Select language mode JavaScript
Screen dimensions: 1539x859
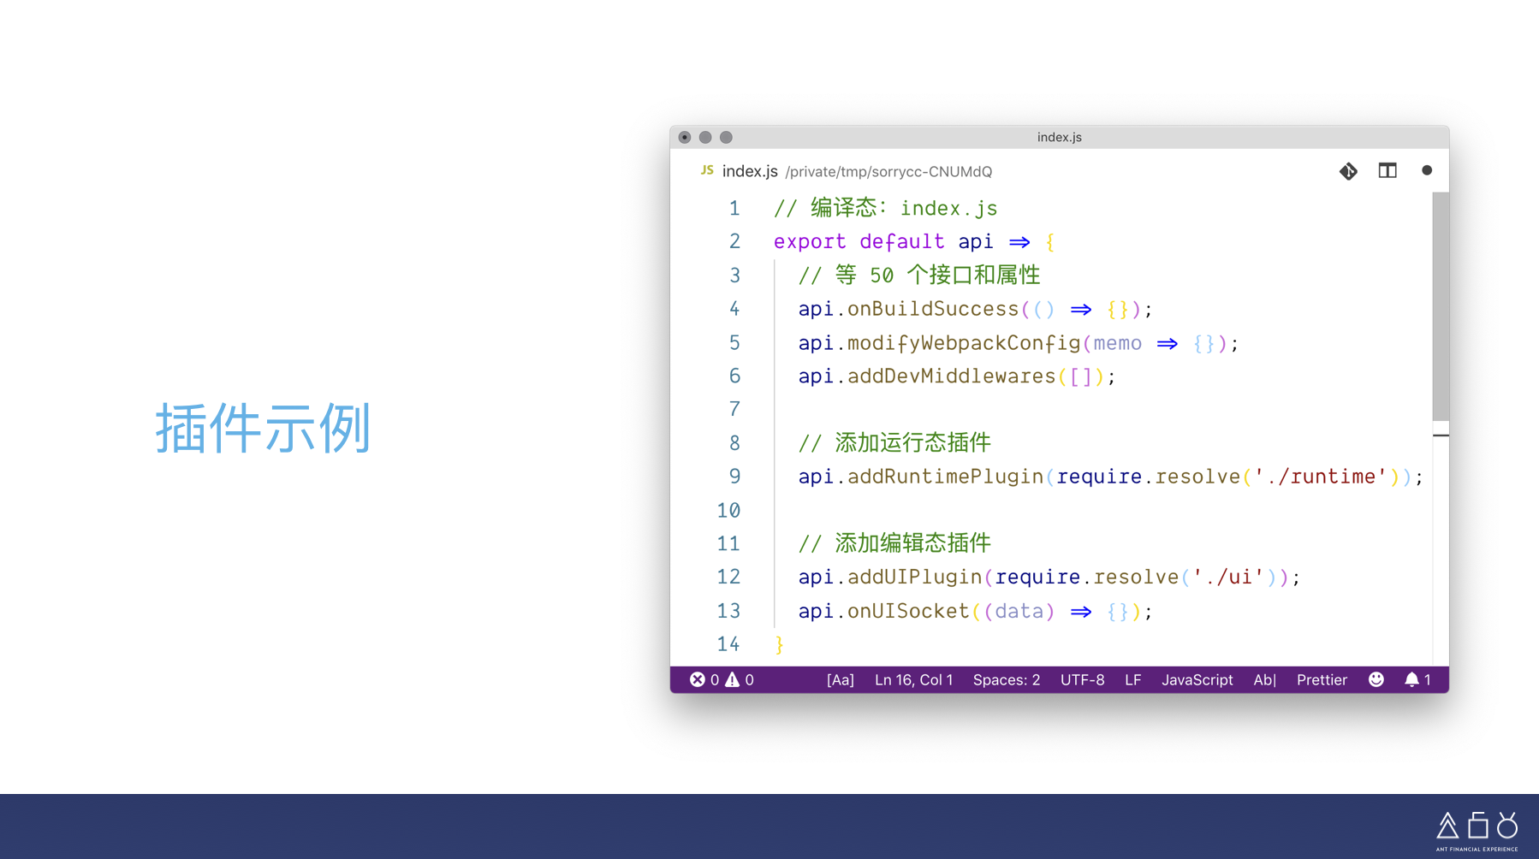click(1197, 679)
